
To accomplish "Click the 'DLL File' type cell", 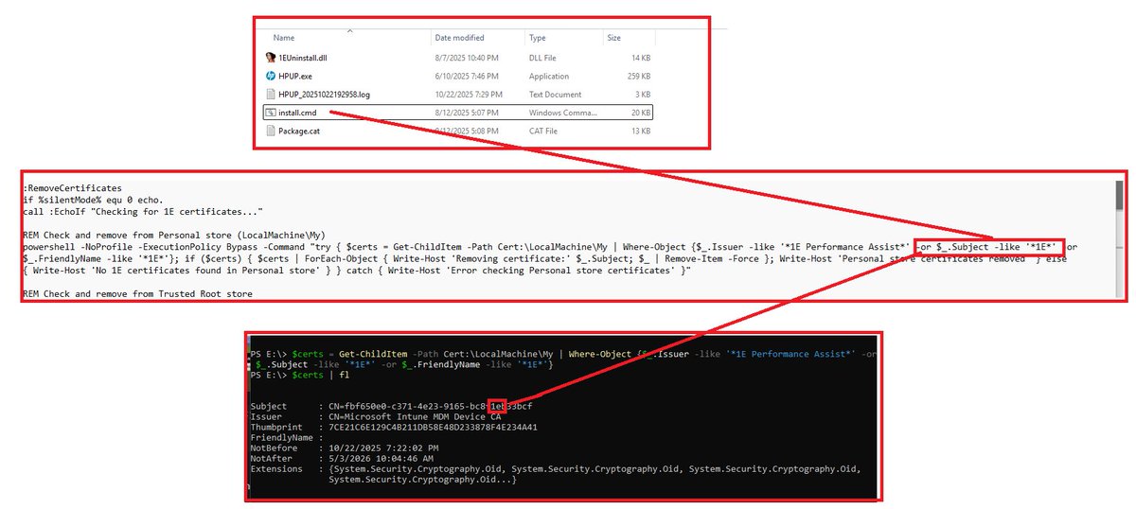I will tap(544, 58).
